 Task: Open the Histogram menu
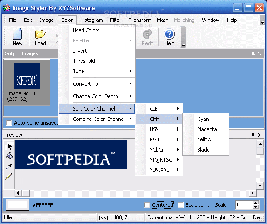click(91, 20)
